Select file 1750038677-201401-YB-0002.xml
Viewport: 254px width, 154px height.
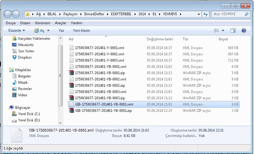click(101, 79)
